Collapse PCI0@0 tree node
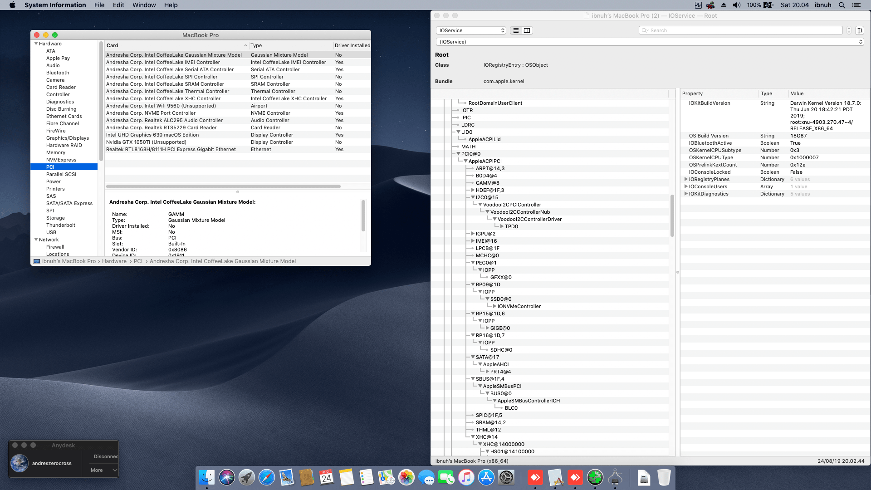871x490 pixels. (458, 154)
